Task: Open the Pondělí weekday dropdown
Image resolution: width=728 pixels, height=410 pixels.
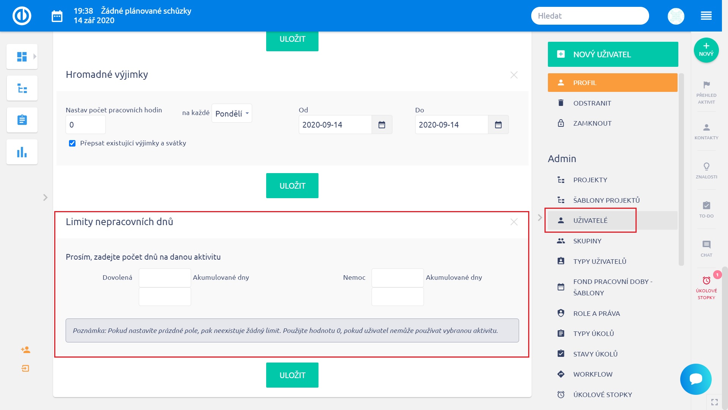Action: [232, 113]
